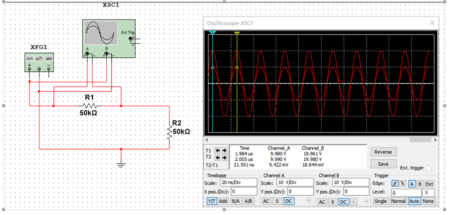Screen dimensions: 449x215
Task: Click the horizontal scrollbar thumb under waveform
Action: (x=421, y=140)
